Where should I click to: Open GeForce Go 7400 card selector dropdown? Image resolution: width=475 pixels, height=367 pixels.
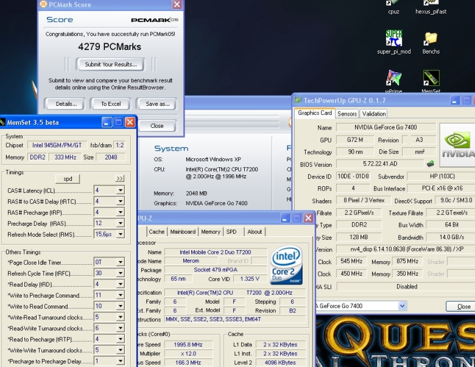[x=402, y=306]
